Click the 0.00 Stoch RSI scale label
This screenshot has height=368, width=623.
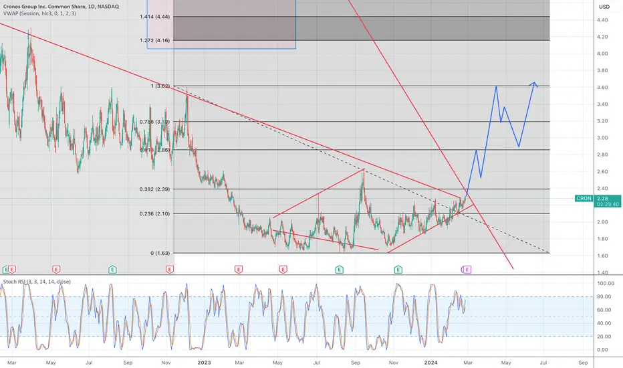[x=602, y=350]
